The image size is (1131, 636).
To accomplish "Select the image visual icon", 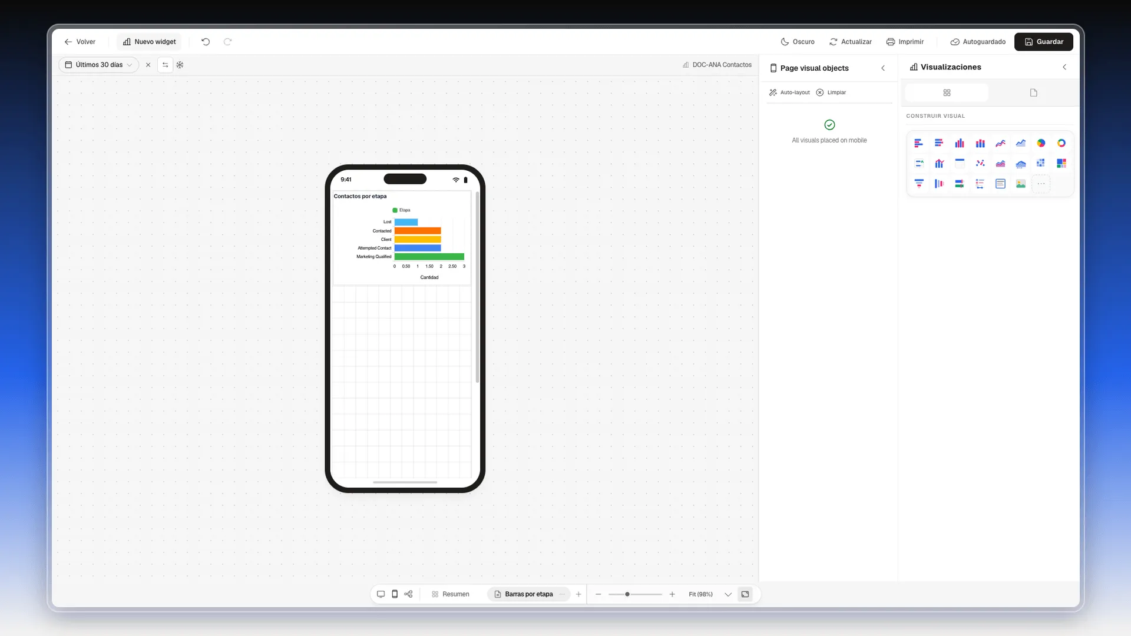I will click(1021, 184).
